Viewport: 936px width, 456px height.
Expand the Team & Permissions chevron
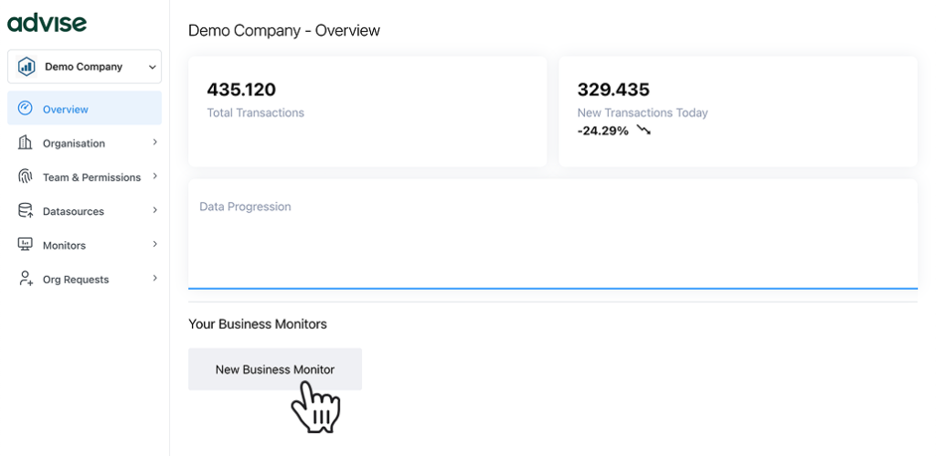click(x=154, y=176)
